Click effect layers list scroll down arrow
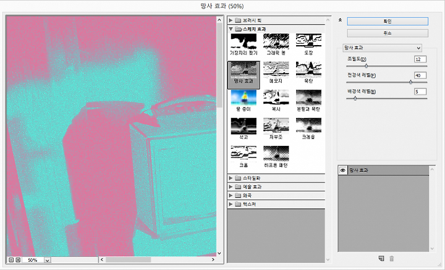The image size is (445, 270). [432, 249]
